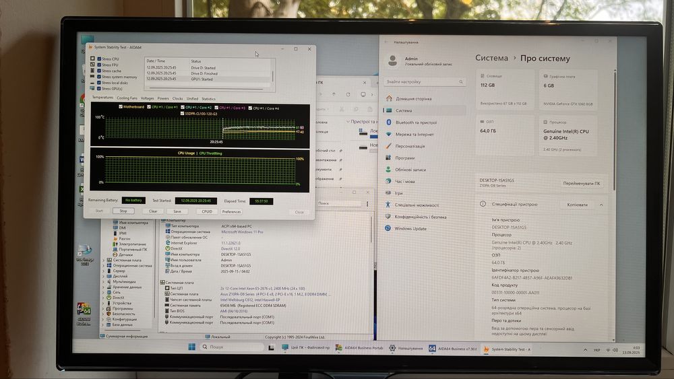The image size is (674, 379).
Task: Switch to AIDA64 Business v7.30 taskbar item
Action: [x=452, y=349]
